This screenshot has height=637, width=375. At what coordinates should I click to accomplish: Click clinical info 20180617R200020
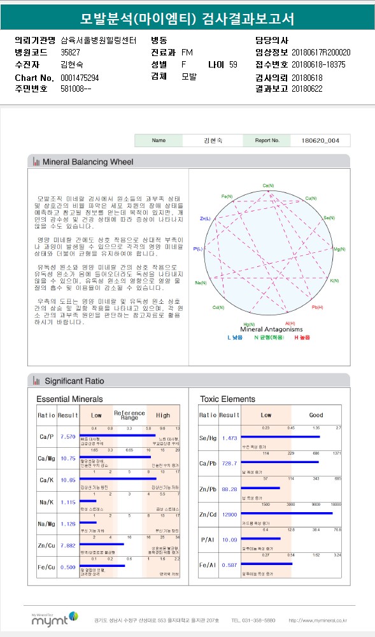tap(321, 52)
